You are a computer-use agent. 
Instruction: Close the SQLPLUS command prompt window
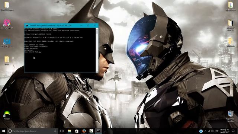click(95, 26)
